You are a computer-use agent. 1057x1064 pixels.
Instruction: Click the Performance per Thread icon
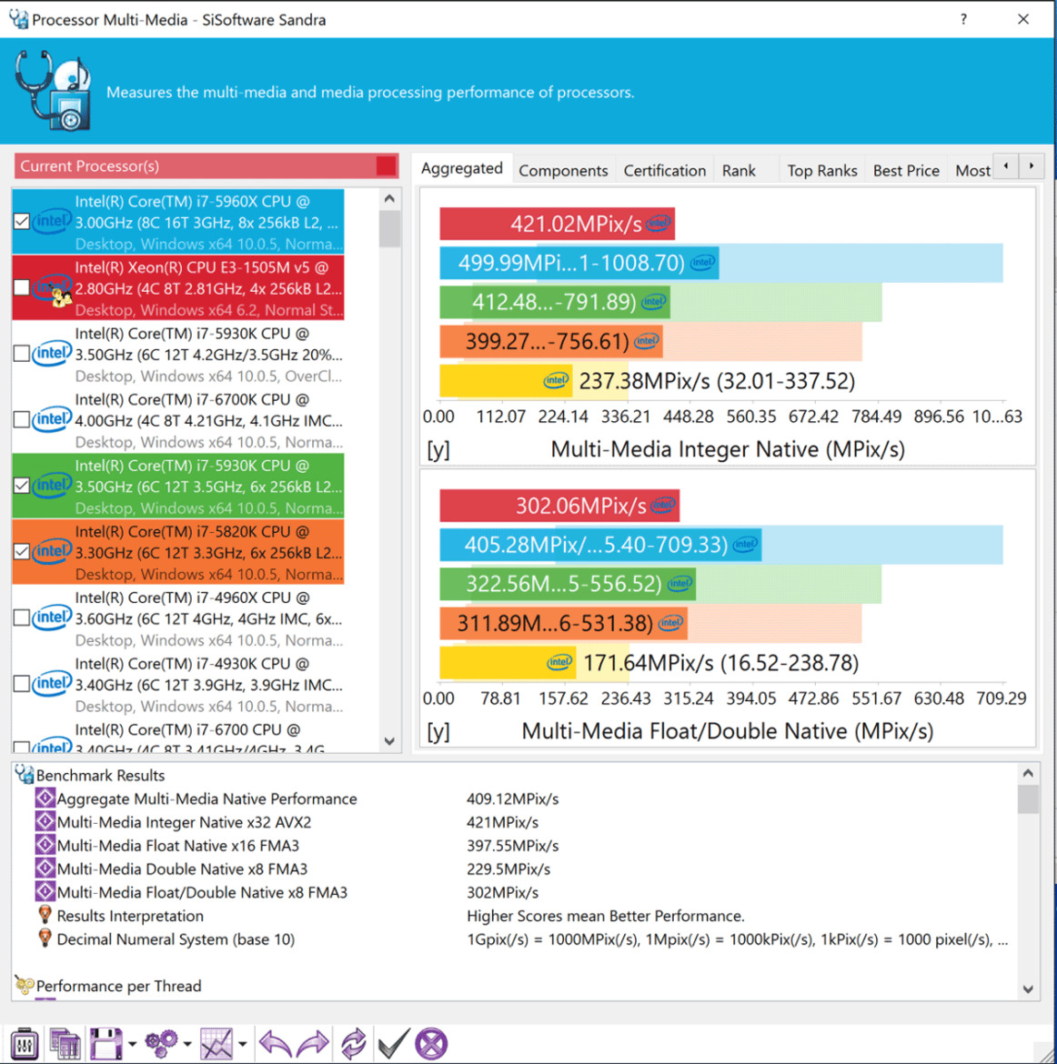click(x=25, y=985)
